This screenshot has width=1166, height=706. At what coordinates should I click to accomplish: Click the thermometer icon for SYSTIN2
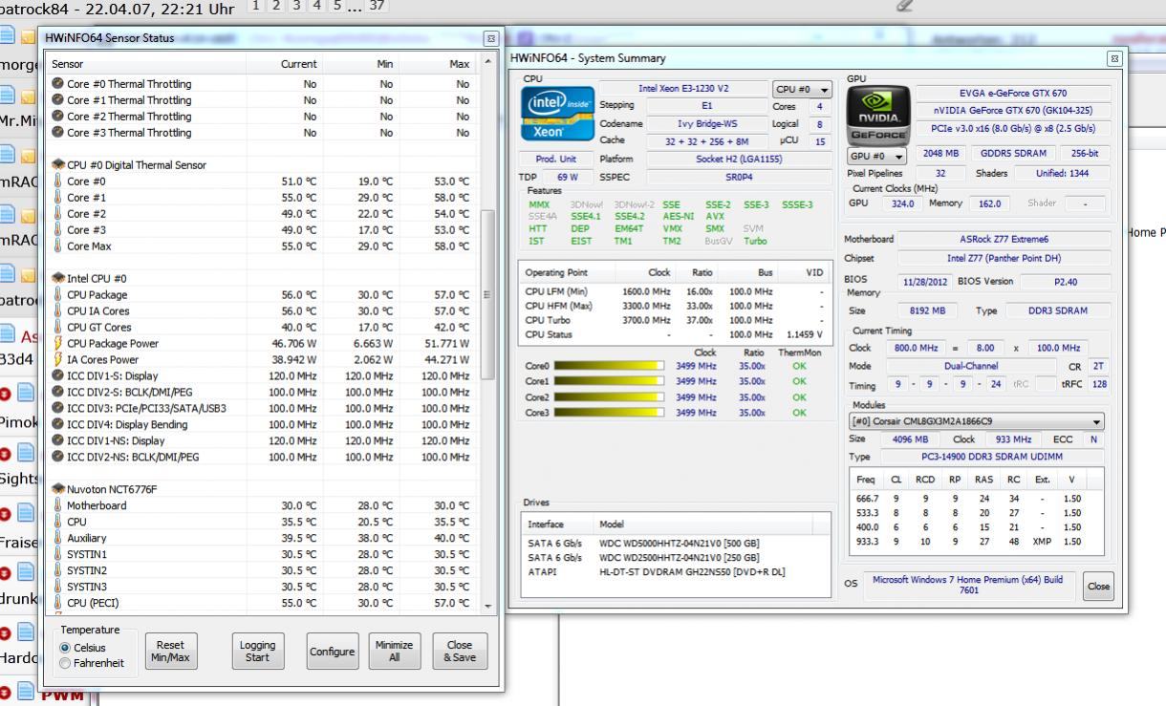[57, 570]
